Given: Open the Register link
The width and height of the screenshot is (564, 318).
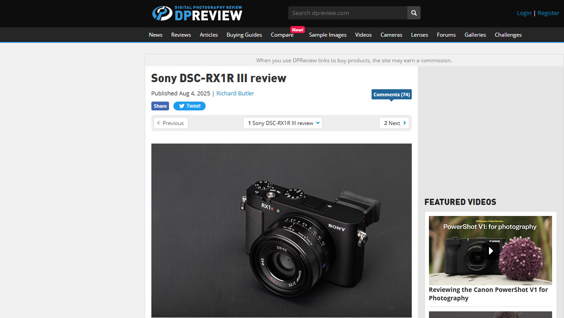Looking at the screenshot, I should tap(549, 13).
